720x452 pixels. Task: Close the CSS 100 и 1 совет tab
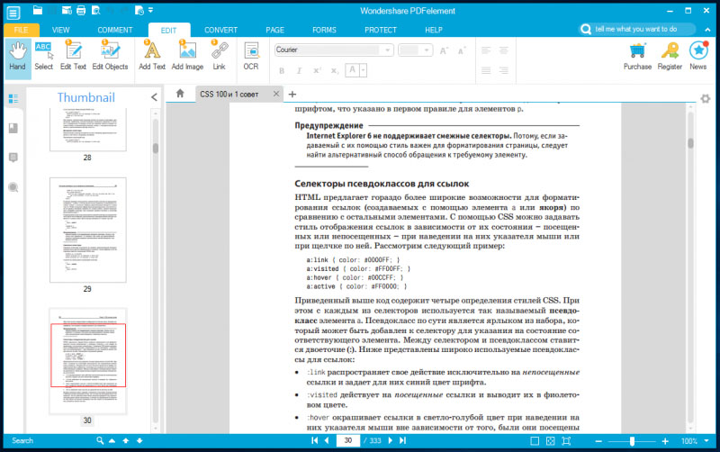276,94
